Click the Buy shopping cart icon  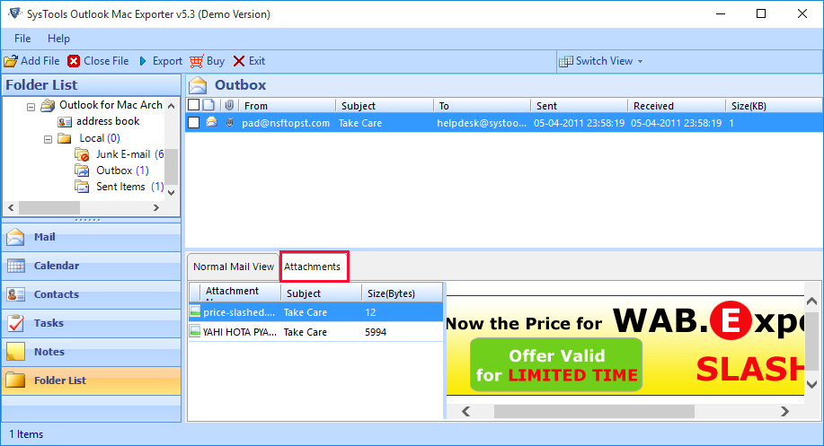[197, 61]
